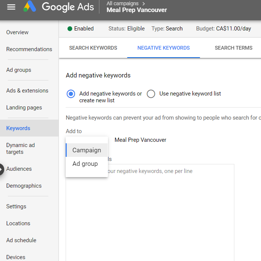Switch to the Search Terms tab

233,48
